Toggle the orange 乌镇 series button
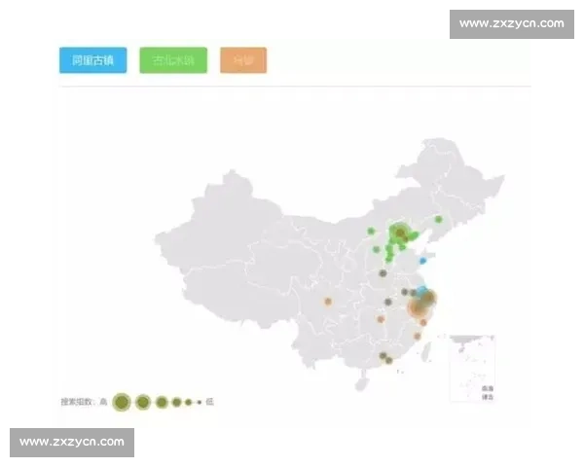 click(x=243, y=60)
